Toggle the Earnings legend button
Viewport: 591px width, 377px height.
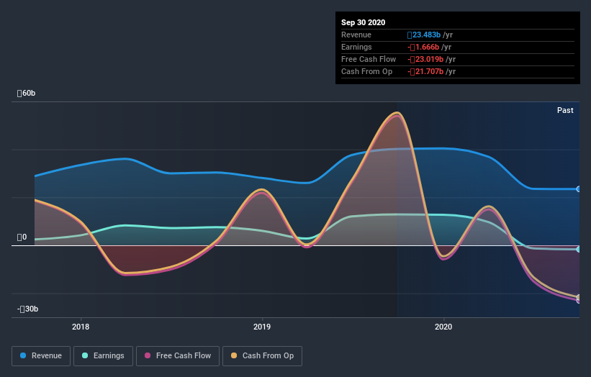103,356
